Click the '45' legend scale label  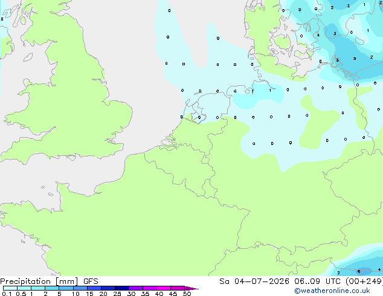[173, 294]
